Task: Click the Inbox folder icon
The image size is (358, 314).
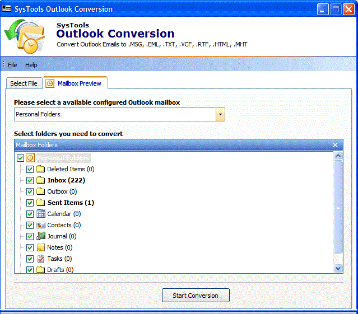Action: pos(41,180)
